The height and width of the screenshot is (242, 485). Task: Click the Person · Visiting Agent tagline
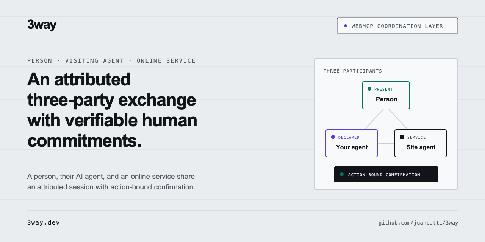coord(111,60)
